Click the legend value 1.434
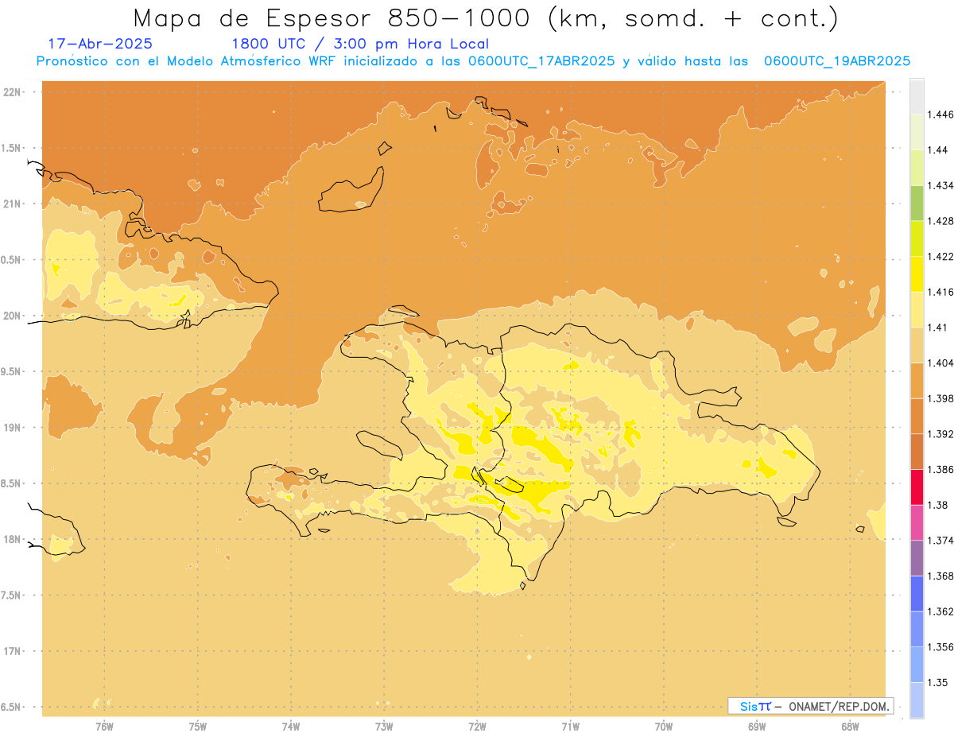954x737 pixels. point(940,186)
